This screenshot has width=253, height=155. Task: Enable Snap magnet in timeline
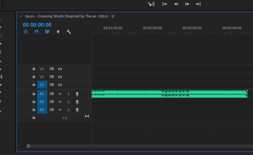point(36,32)
